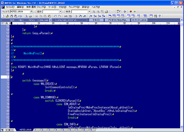
Task: Click the テキスト mode button
Action: point(96,20)
